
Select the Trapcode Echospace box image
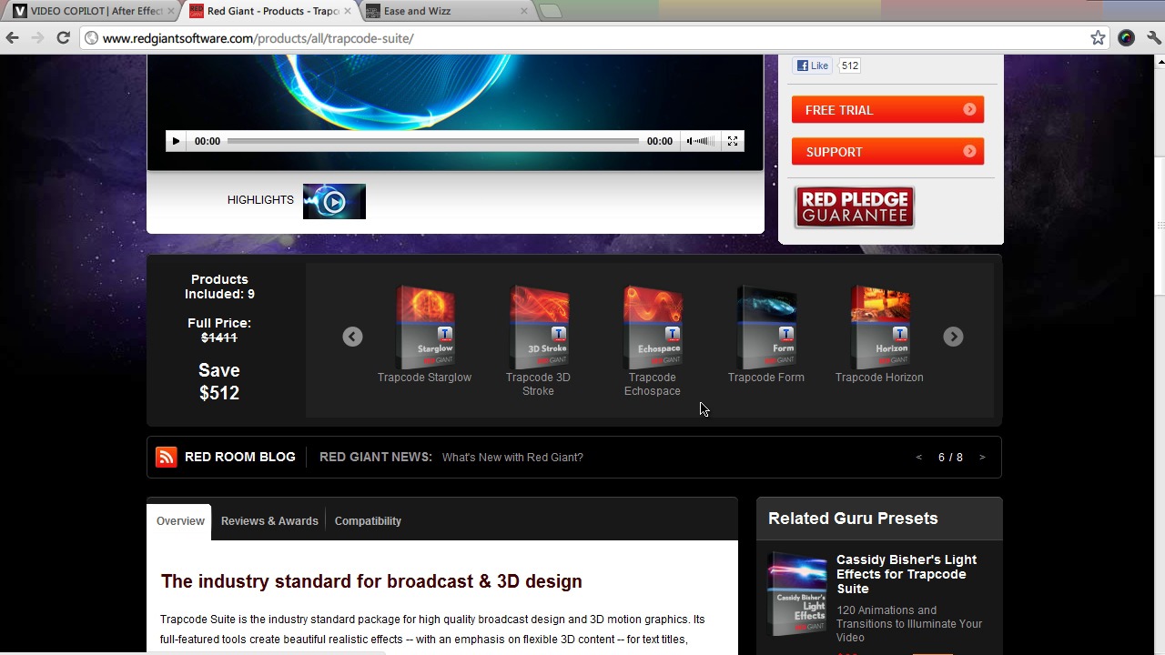pos(653,327)
